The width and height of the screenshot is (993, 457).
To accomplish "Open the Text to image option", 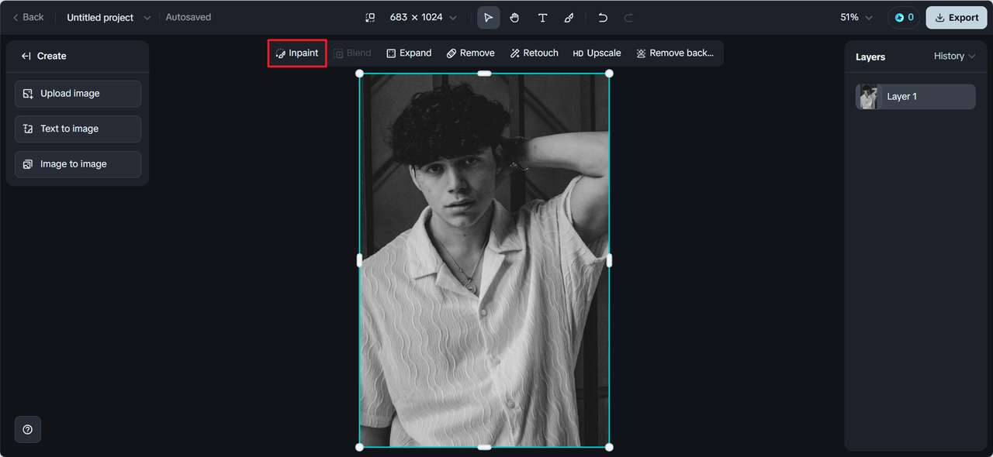I will tap(78, 129).
